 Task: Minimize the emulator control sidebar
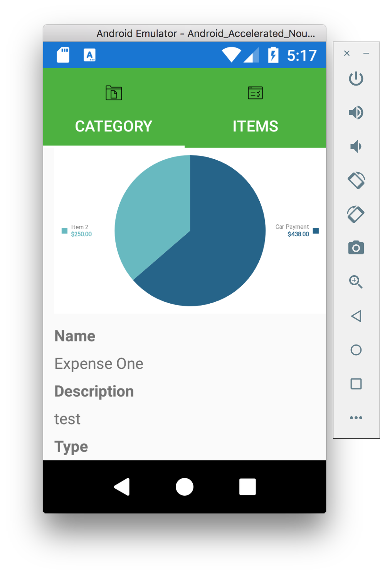coord(366,53)
